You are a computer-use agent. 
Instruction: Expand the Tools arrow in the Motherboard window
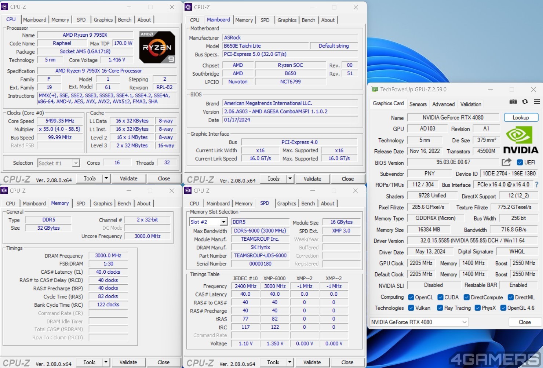click(290, 179)
